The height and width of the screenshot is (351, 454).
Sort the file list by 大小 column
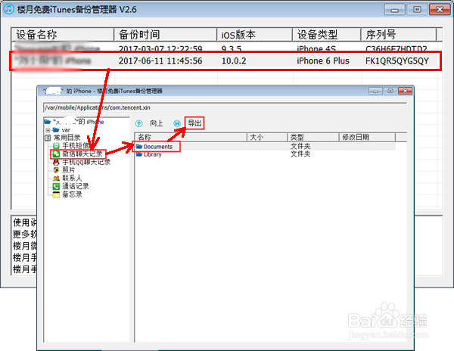click(267, 137)
